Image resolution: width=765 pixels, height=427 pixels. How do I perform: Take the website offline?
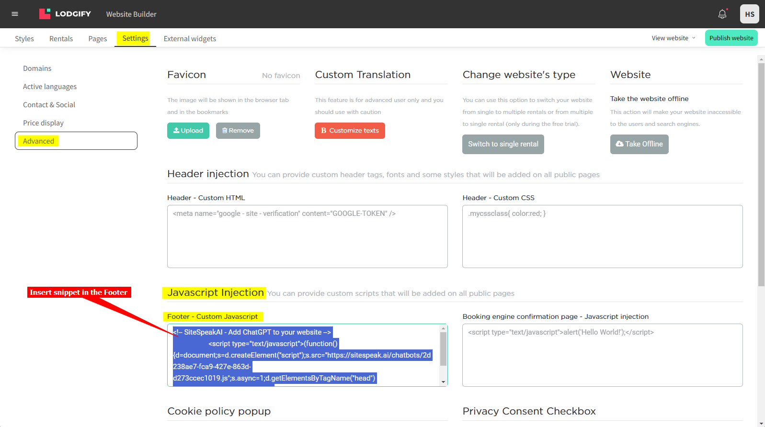point(639,144)
